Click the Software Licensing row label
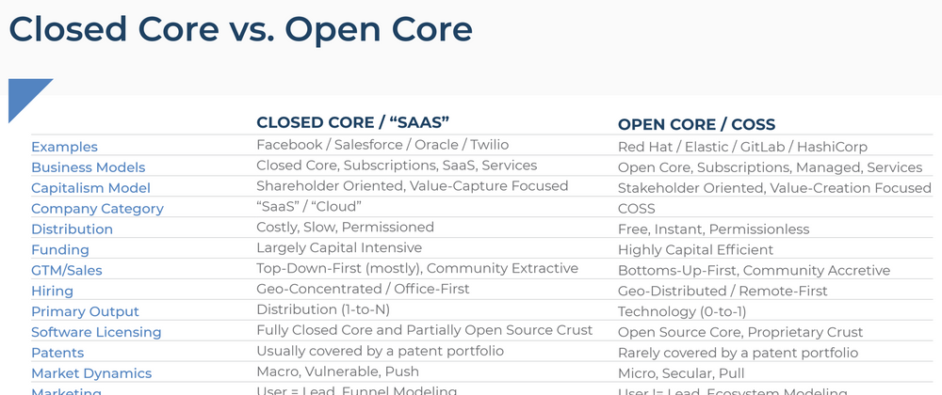The height and width of the screenshot is (395, 942). [x=96, y=332]
